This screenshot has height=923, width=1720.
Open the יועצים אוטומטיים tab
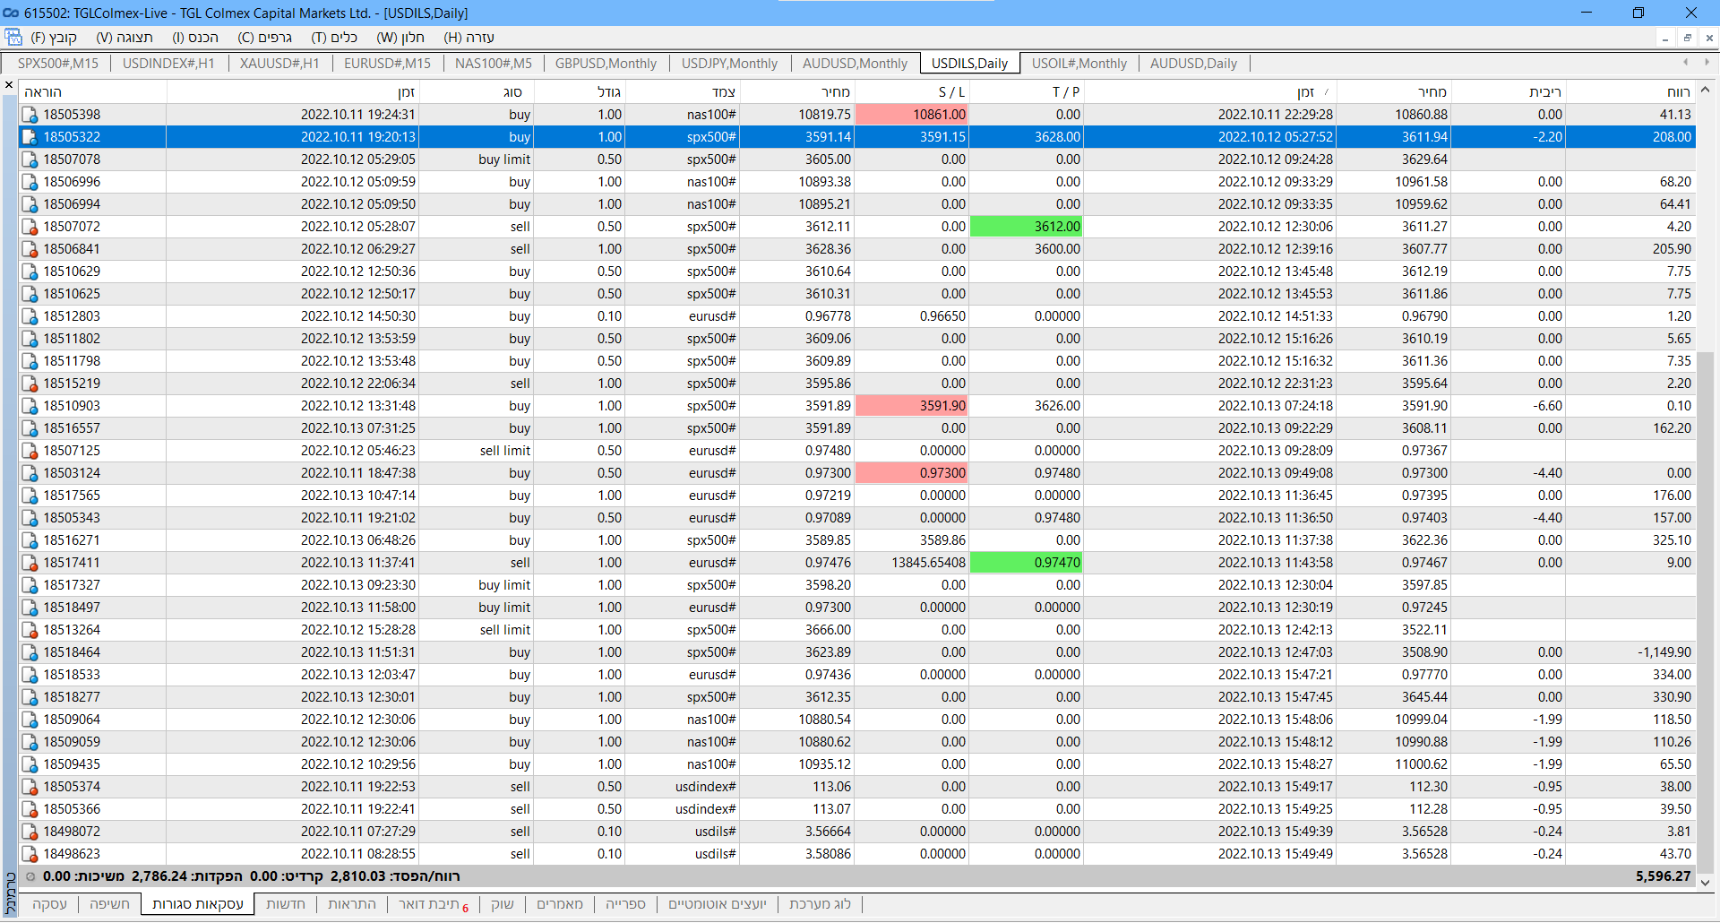tap(718, 904)
